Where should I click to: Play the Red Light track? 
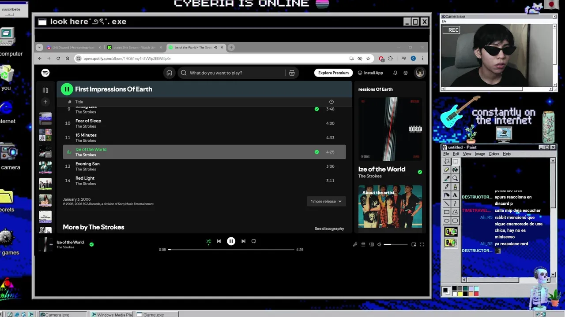click(x=204, y=181)
